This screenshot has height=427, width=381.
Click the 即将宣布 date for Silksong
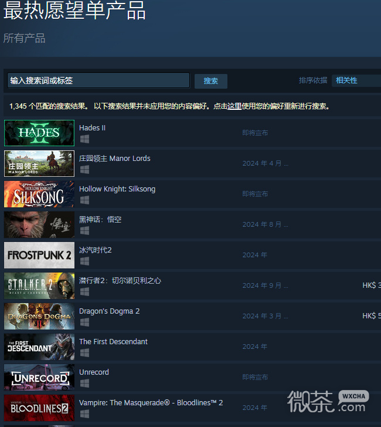click(255, 194)
